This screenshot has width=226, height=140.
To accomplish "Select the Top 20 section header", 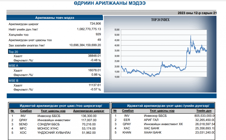I will coord(54,52).
